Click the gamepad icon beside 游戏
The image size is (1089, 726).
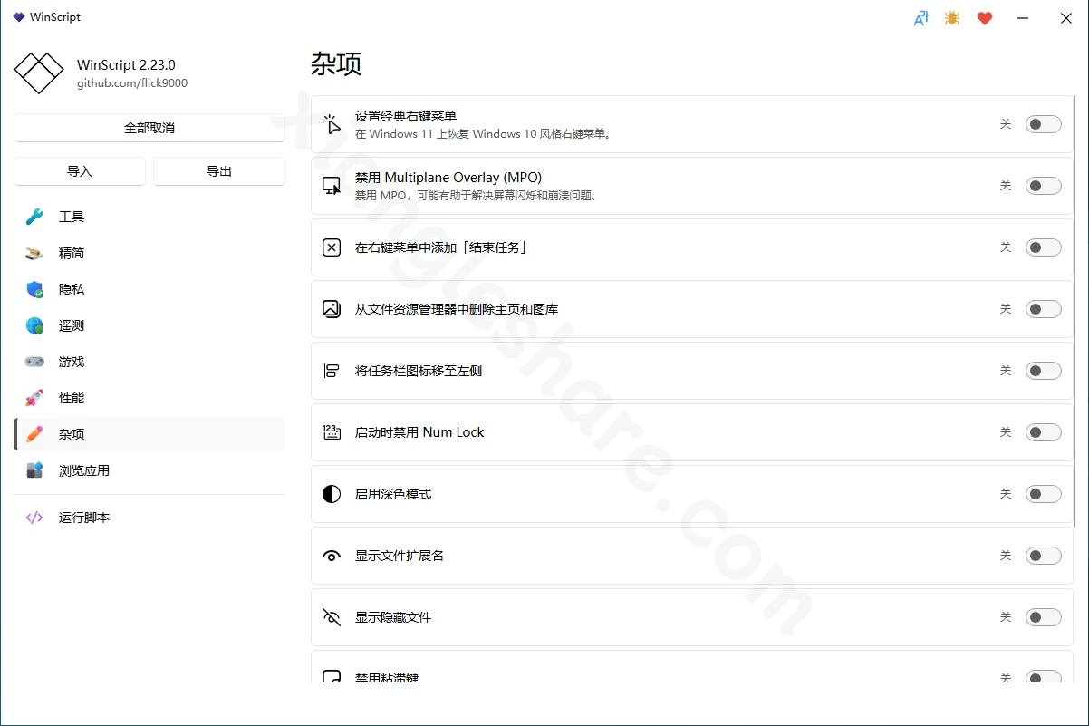[34, 362]
